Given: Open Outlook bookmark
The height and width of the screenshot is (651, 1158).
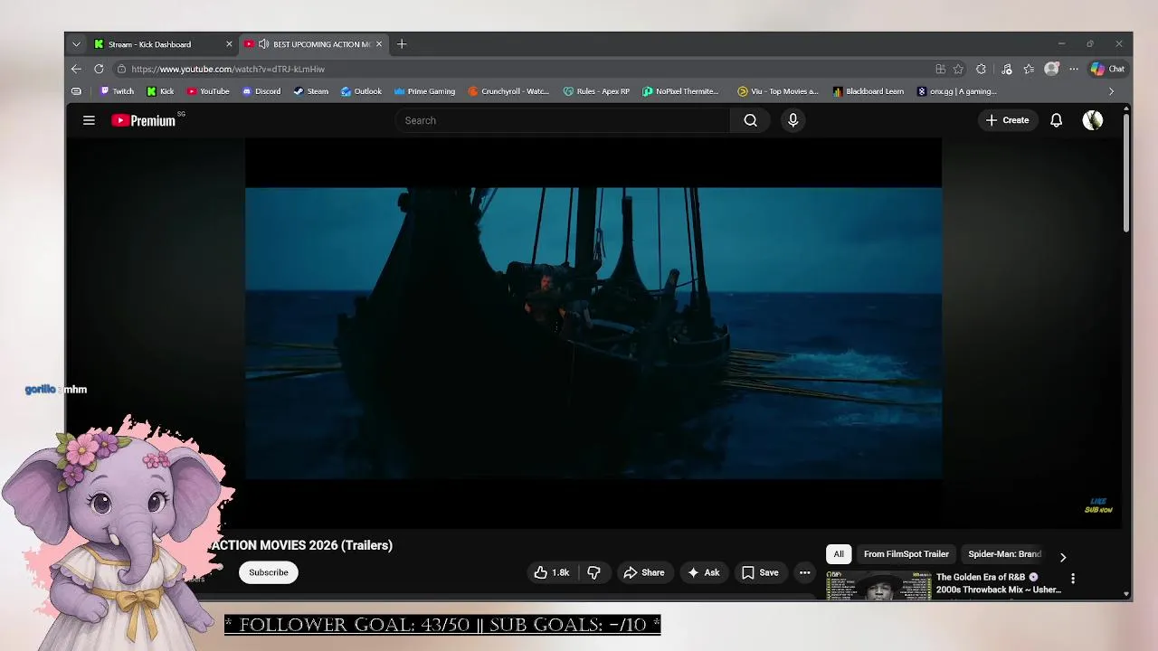Looking at the screenshot, I should 361,91.
